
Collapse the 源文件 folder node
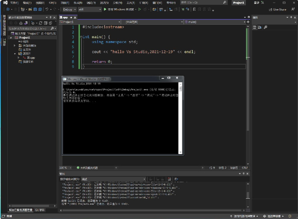click(15, 54)
